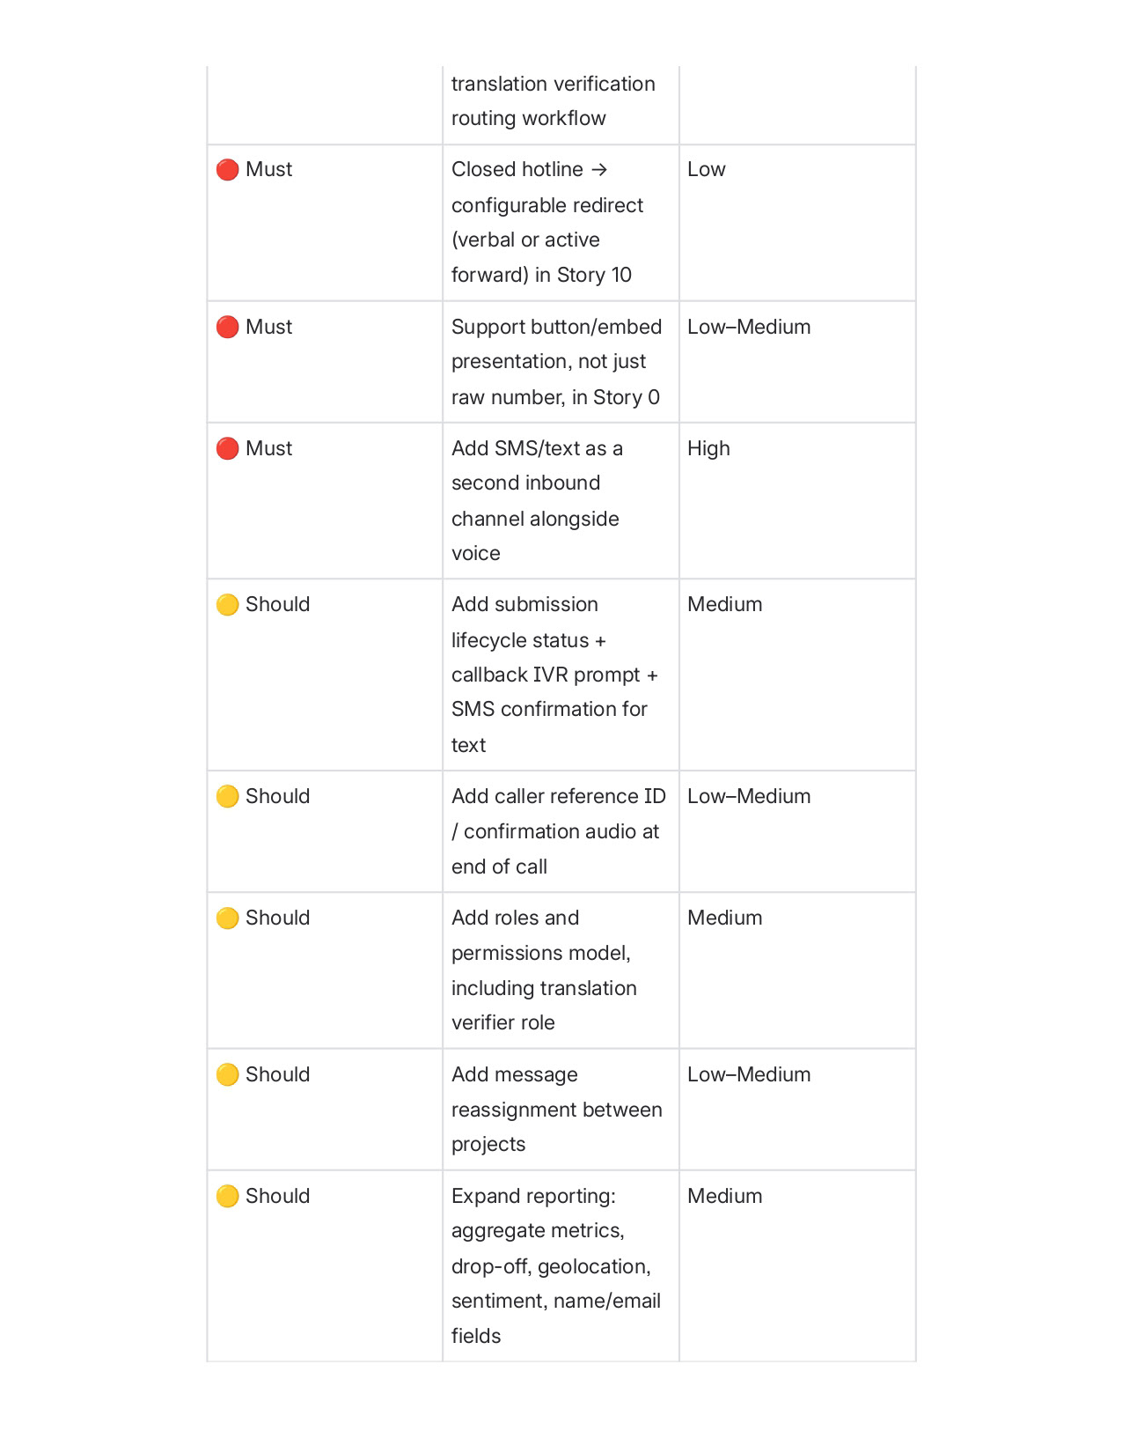Click the yellow circle in the submission lifecycle row

[227, 605]
